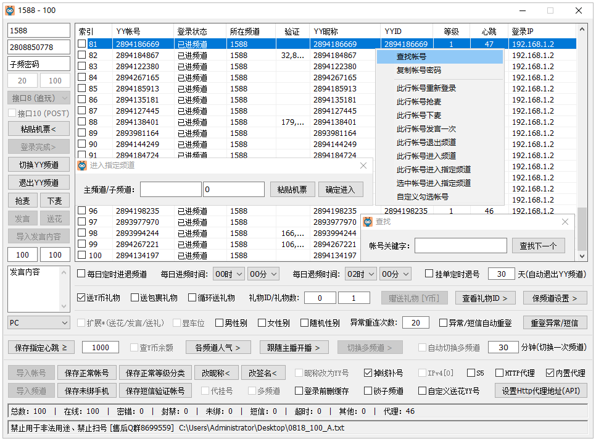Open the 每日进频时间 minute dropdown
The image size is (596, 441).
click(263, 274)
